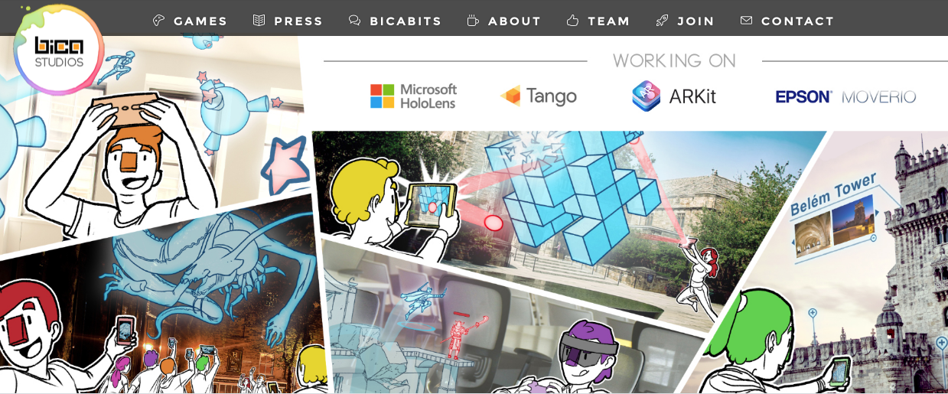
Task: Click the speech bubble icon beside Bicabits
Action: [x=355, y=21]
